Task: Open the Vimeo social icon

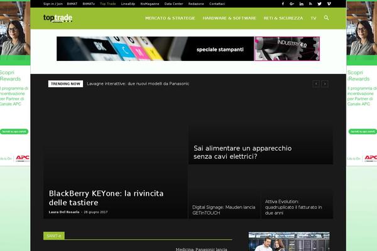Action: pos(329,4)
